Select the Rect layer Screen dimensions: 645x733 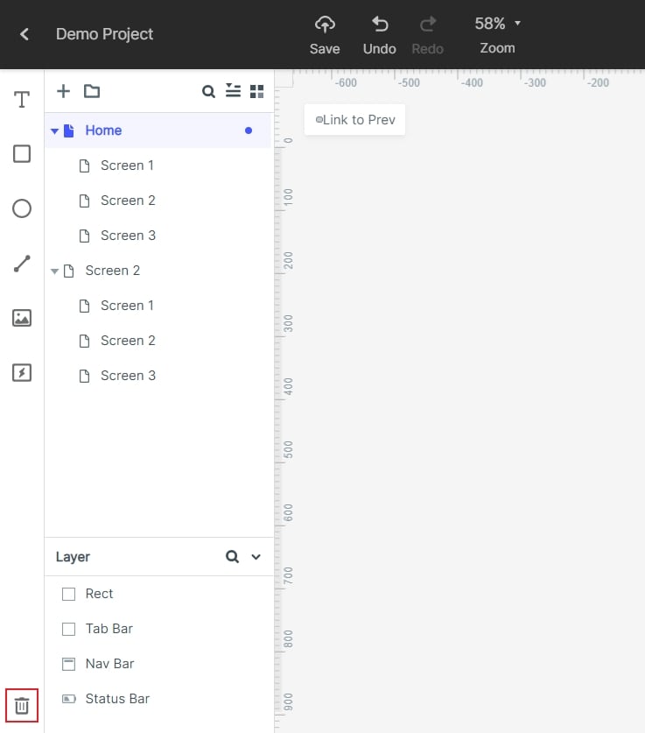click(x=158, y=594)
